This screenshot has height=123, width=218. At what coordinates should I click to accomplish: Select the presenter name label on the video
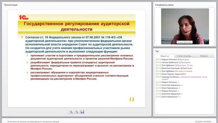pyautogui.click(x=184, y=42)
